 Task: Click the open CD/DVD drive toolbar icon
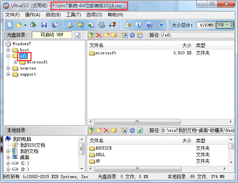pyautogui.click(x=33, y=25)
